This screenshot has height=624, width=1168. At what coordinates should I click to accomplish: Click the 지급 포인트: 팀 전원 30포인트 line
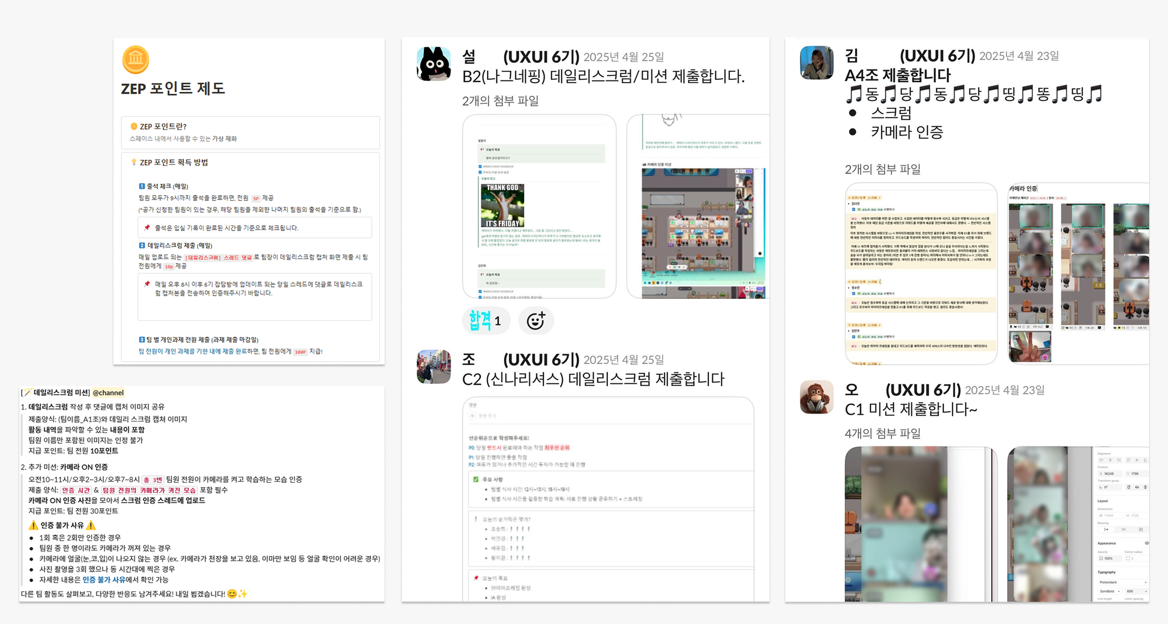[74, 511]
